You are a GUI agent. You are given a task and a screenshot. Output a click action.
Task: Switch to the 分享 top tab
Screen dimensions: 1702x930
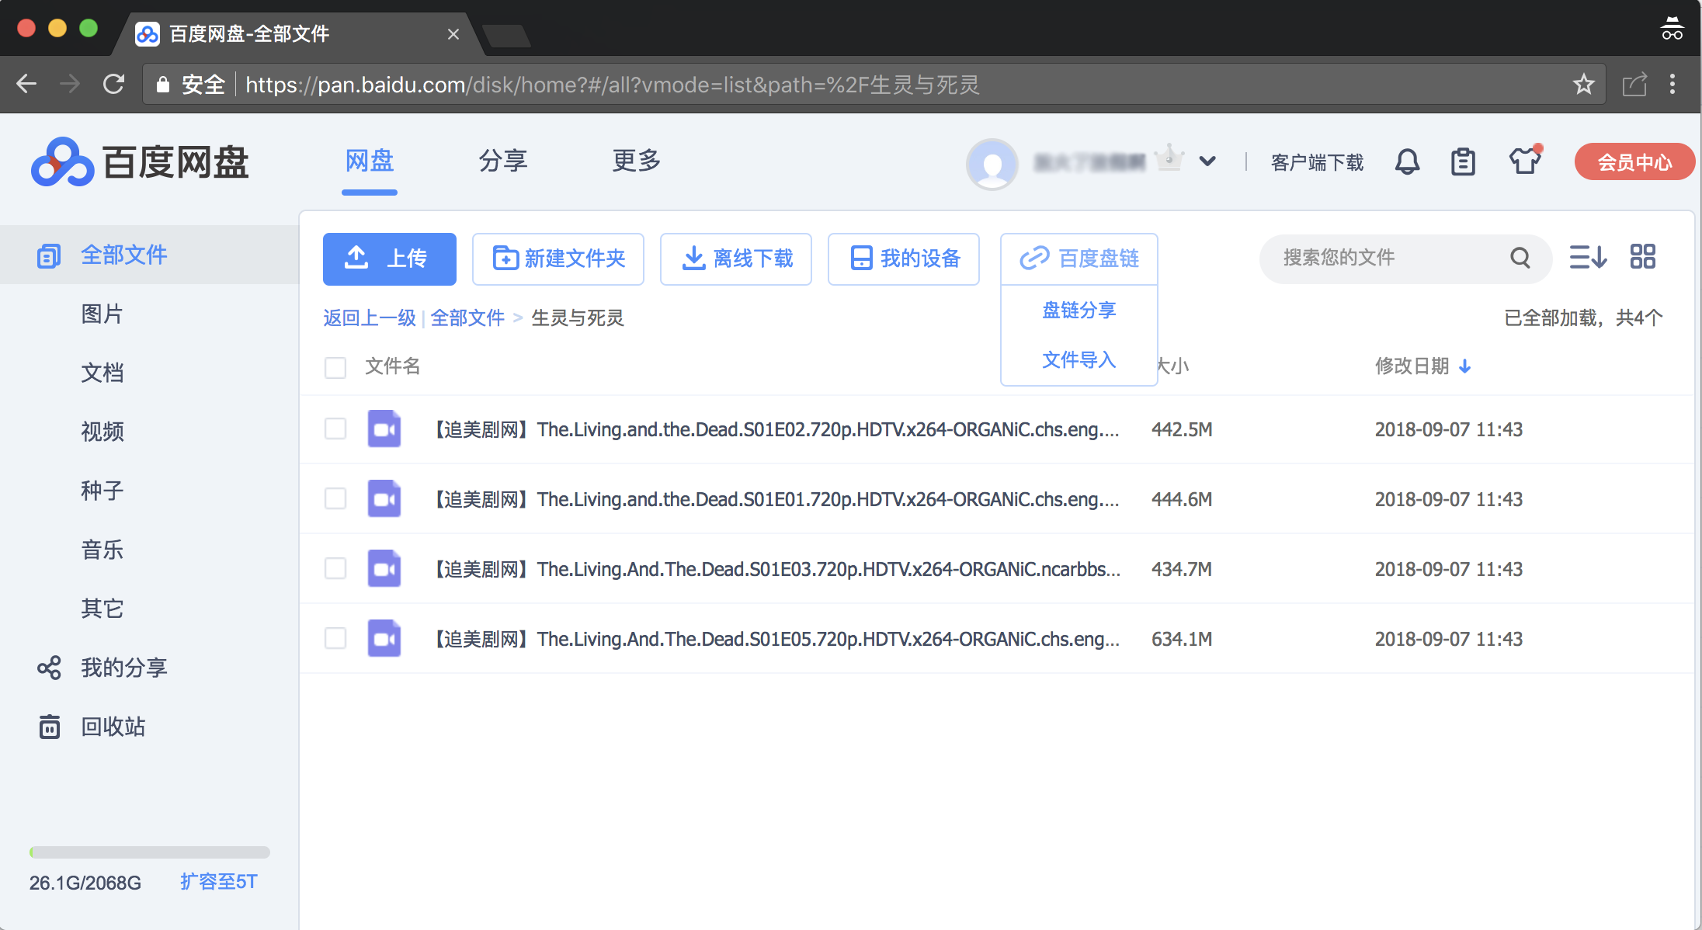(x=502, y=161)
